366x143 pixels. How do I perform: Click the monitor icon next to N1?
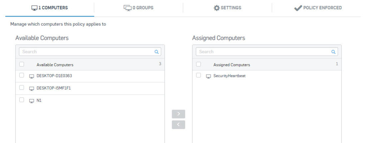click(31, 101)
